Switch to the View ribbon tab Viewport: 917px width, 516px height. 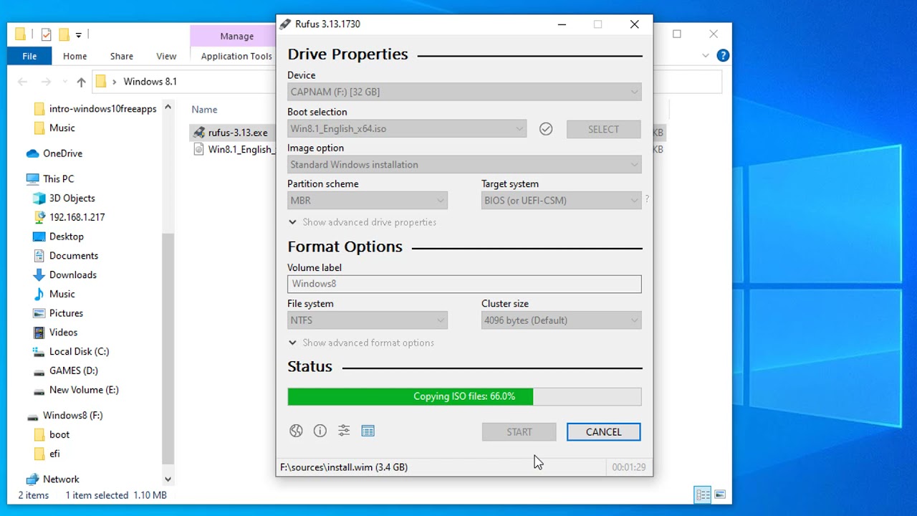166,56
